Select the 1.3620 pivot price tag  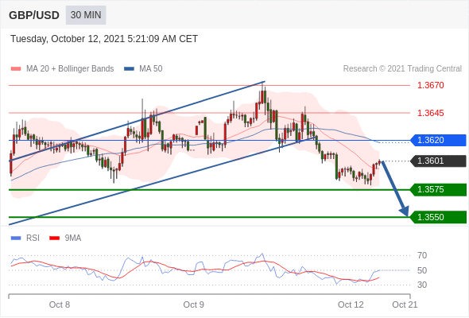438,140
